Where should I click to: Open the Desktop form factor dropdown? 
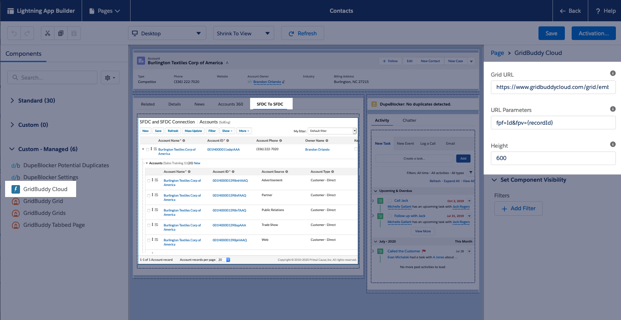click(167, 33)
